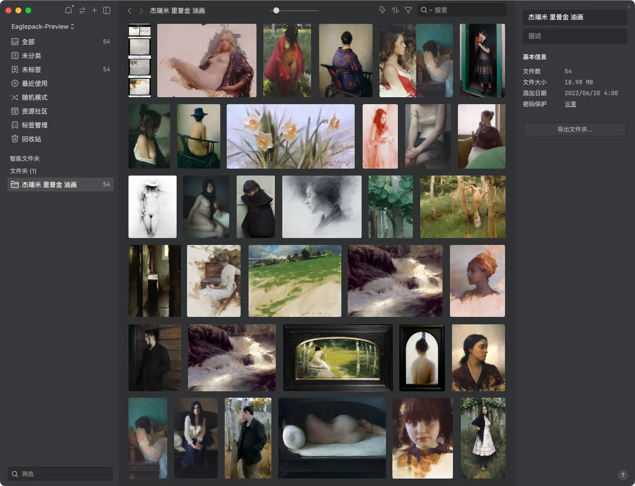Open the help question mark button
The height and width of the screenshot is (486, 635).
[x=623, y=475]
